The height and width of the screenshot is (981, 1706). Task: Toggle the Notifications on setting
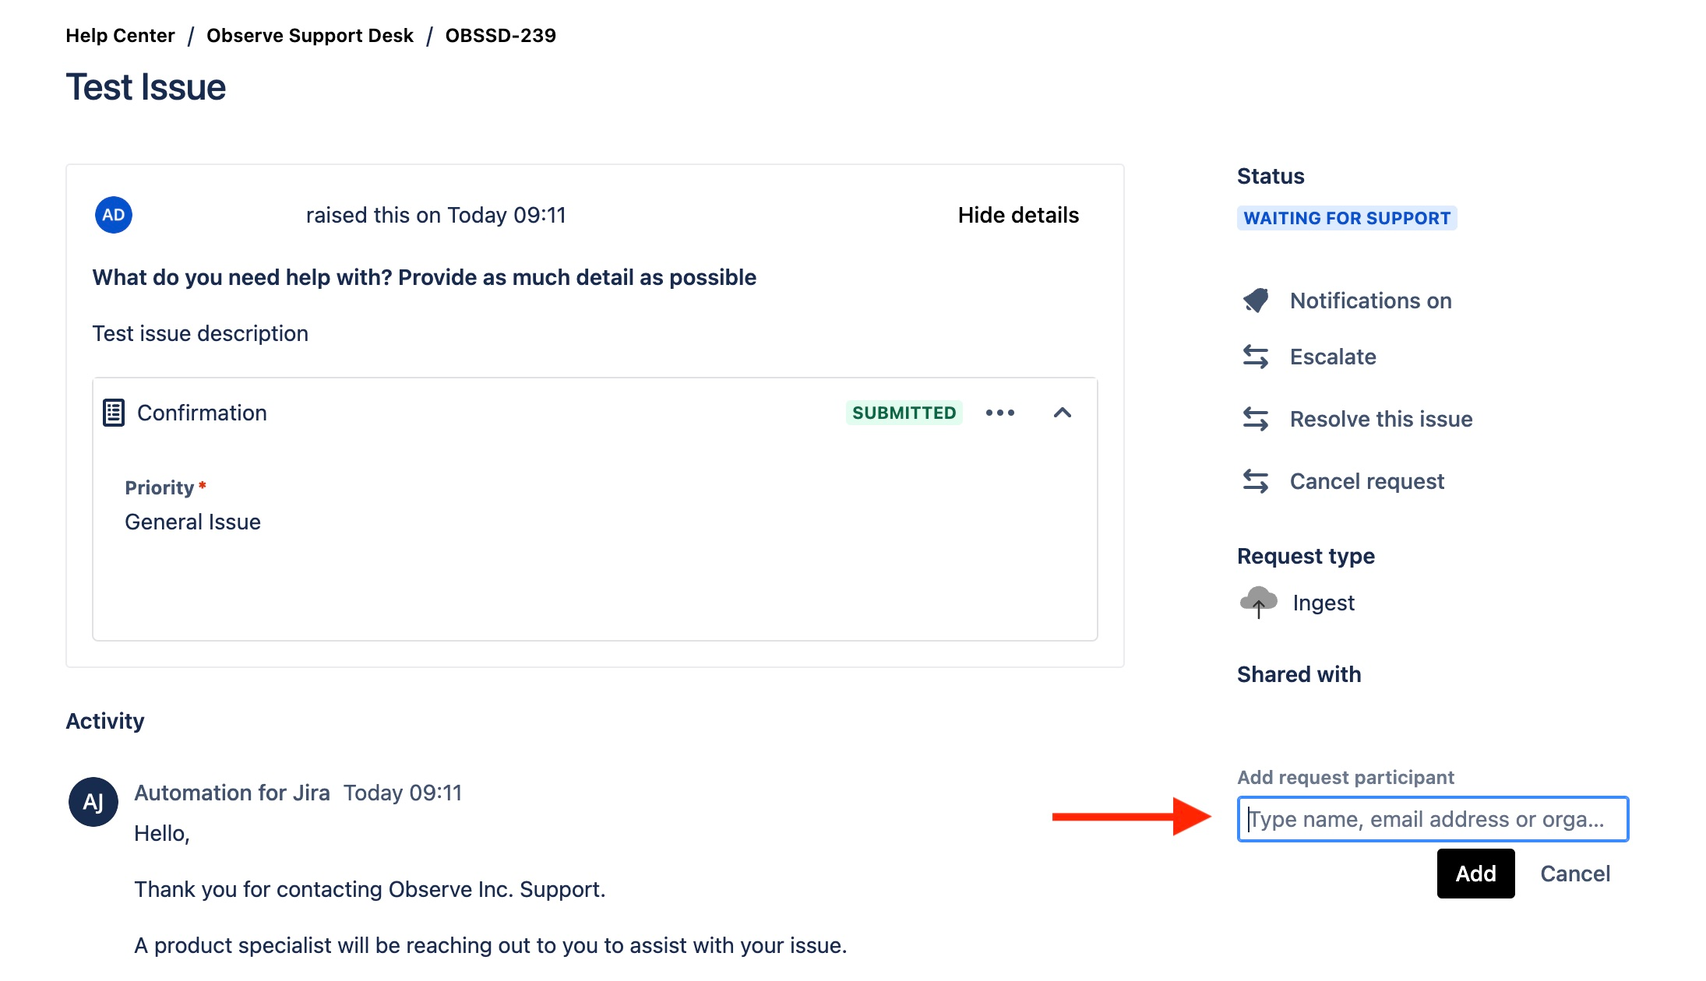[1370, 301]
